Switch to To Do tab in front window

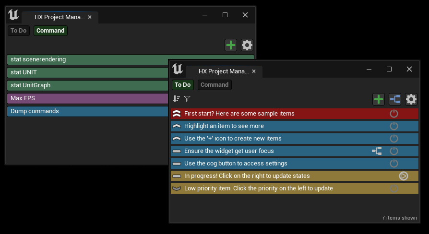pos(183,85)
